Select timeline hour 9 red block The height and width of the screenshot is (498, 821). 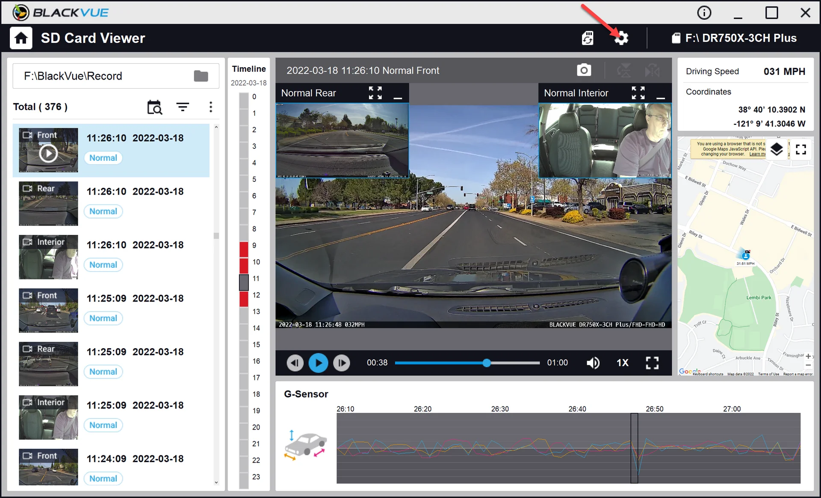click(x=244, y=249)
